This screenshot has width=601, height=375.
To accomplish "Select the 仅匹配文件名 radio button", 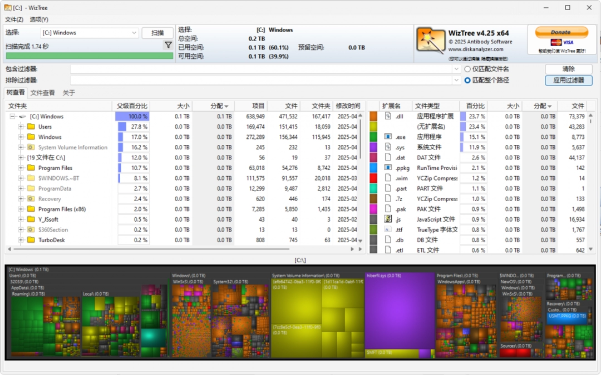I will pos(467,69).
